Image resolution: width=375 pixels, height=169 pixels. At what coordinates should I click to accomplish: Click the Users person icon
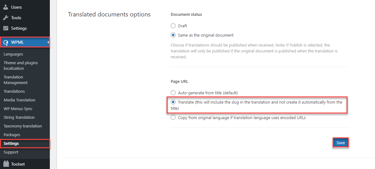[x=6, y=7]
